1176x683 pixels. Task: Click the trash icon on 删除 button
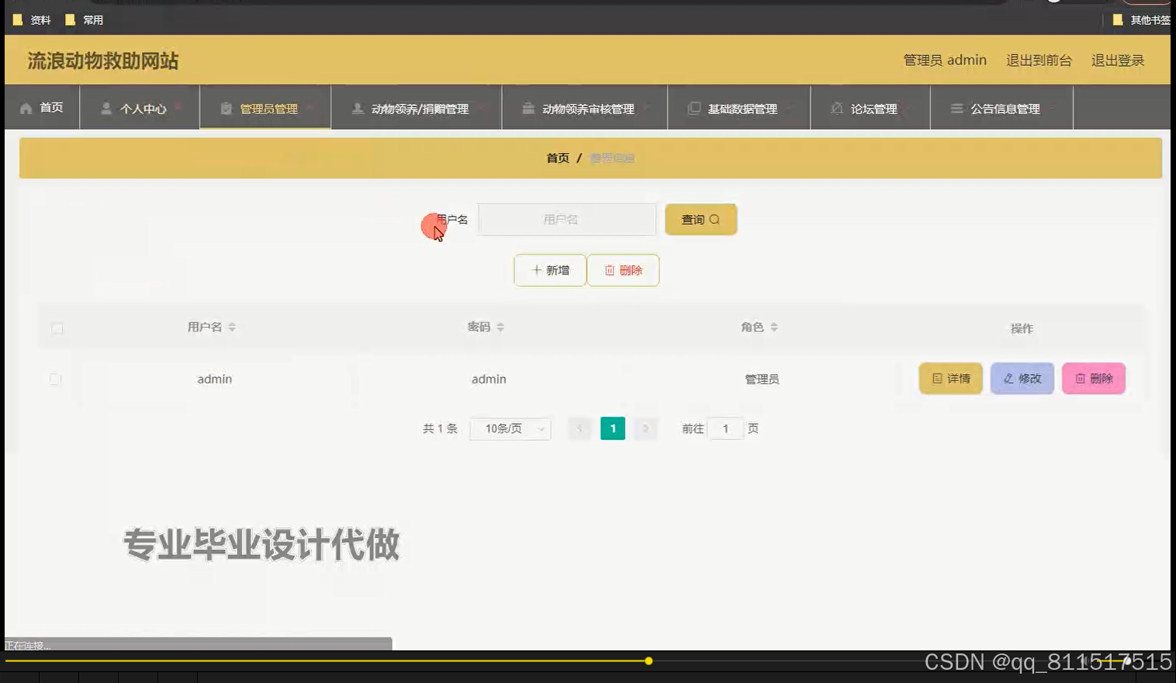tap(609, 270)
